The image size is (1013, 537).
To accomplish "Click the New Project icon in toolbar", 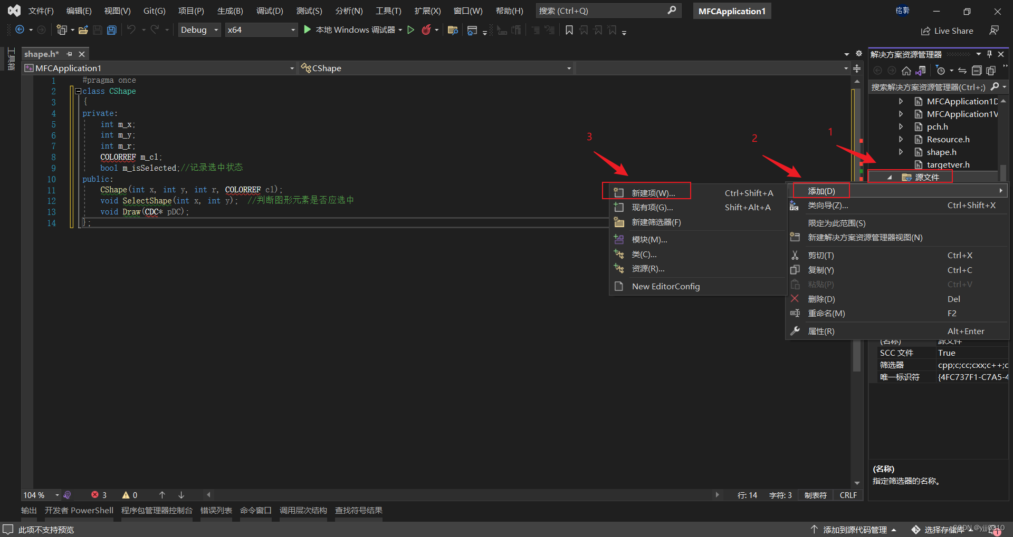I will point(62,30).
